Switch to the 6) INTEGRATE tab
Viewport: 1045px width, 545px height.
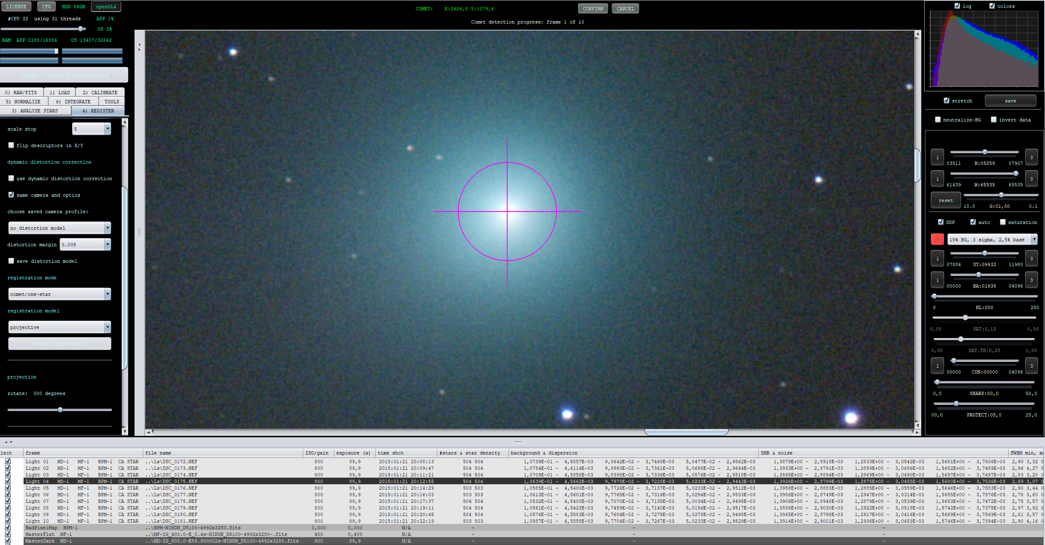[73, 102]
